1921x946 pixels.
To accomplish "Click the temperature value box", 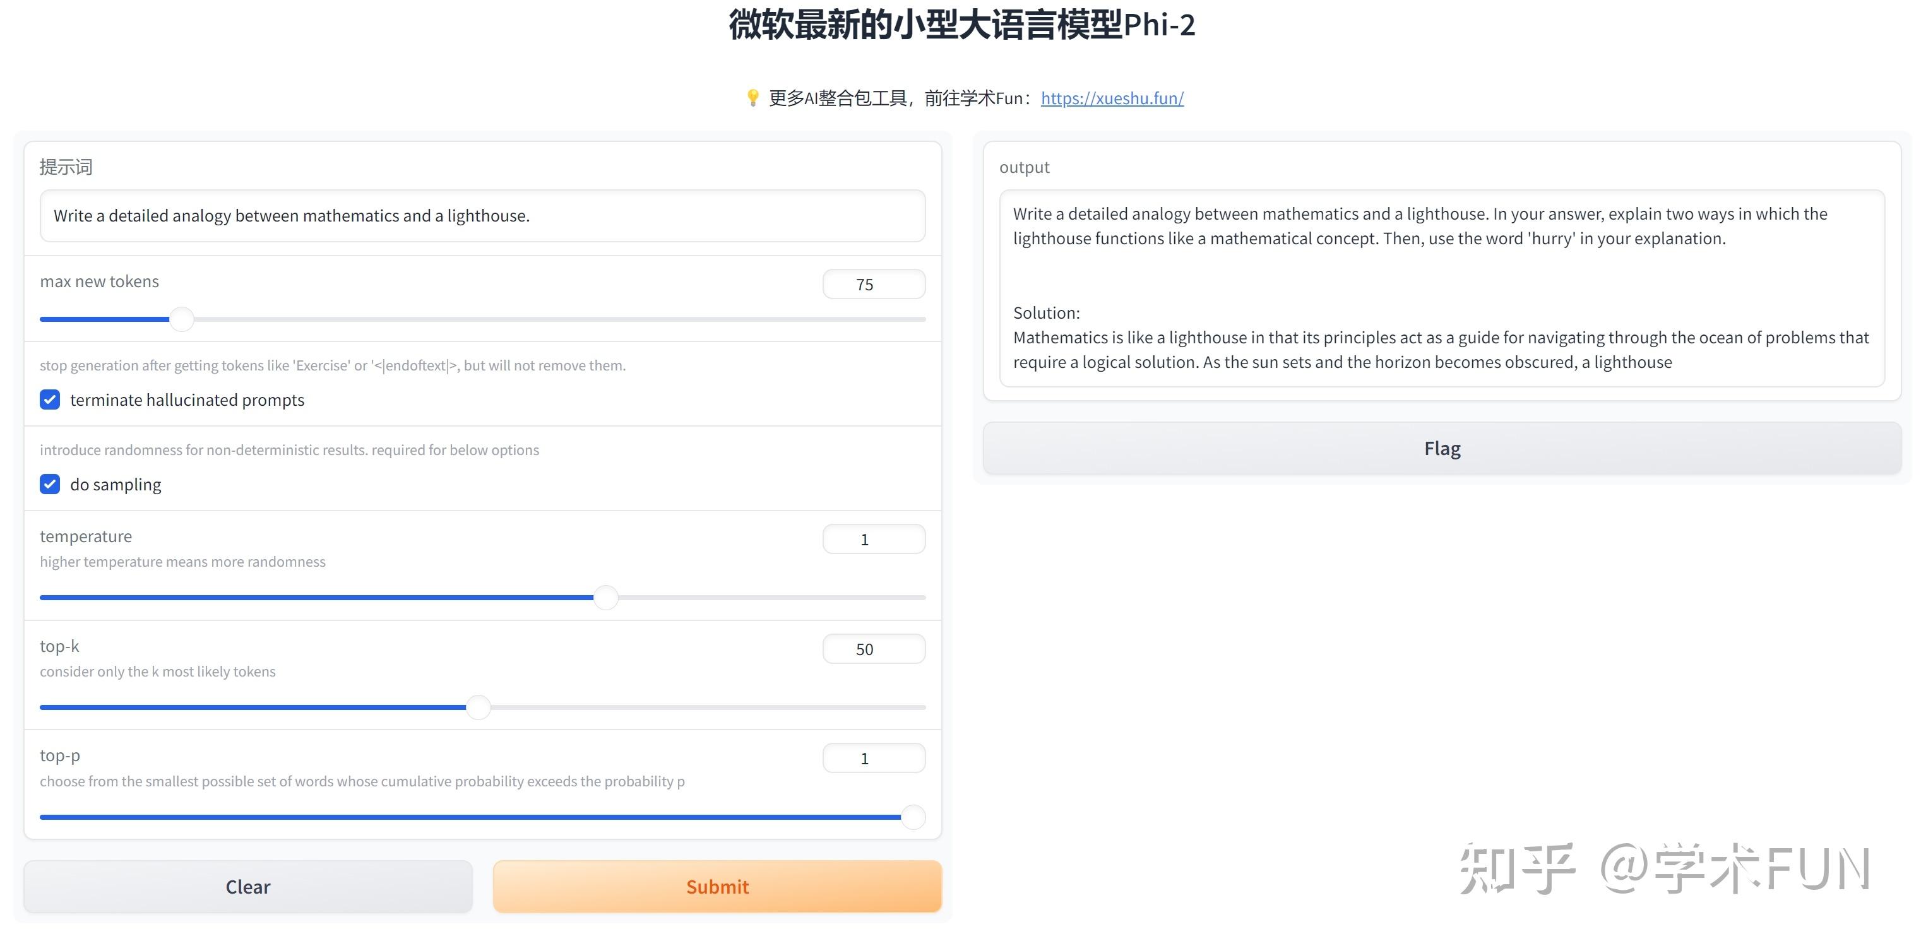I will [874, 539].
